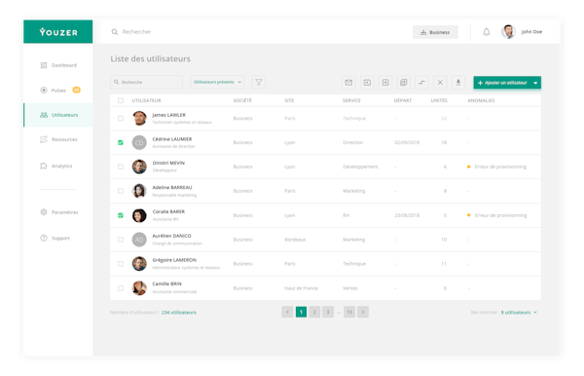Open the Support page
The height and width of the screenshot is (376, 584).
[x=55, y=238]
